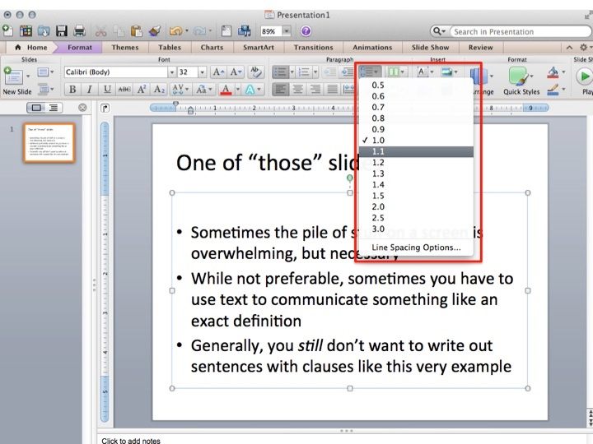Click the first-line indent marker on ruler
Image resolution: width=593 pixels, height=444 pixels.
[x=175, y=104]
